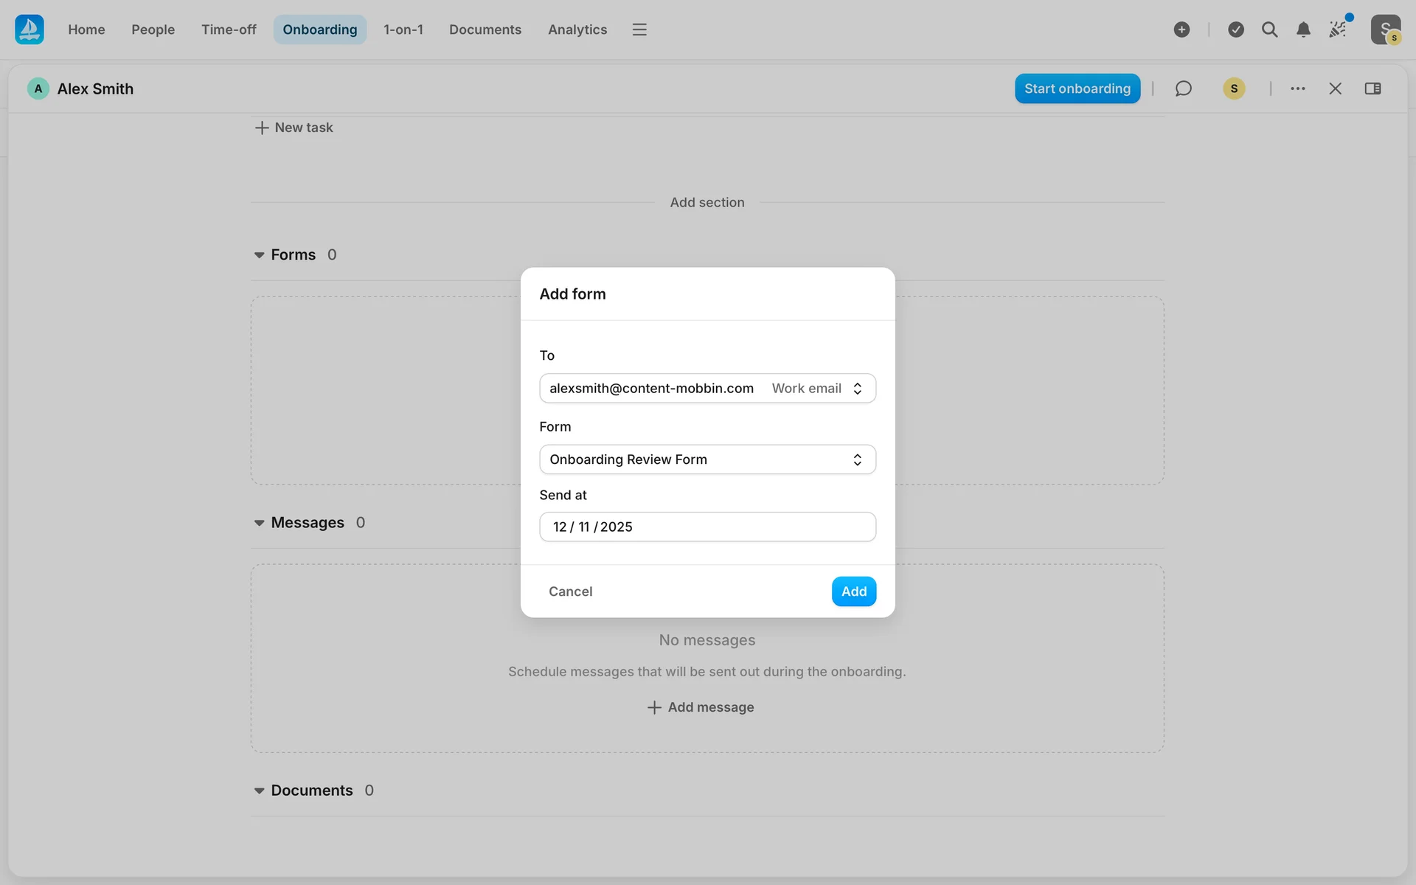
Task: Collapse the Forms section
Action: [x=259, y=255]
